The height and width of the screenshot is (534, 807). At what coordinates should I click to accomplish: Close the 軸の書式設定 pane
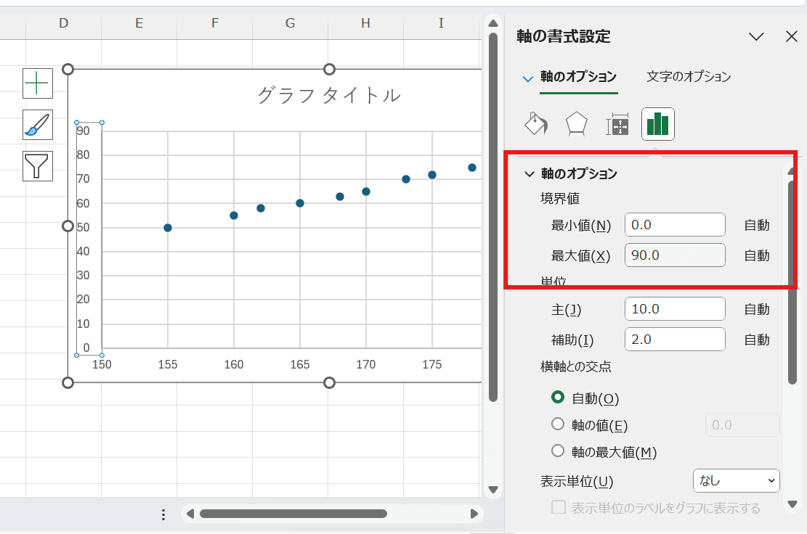pyautogui.click(x=792, y=36)
